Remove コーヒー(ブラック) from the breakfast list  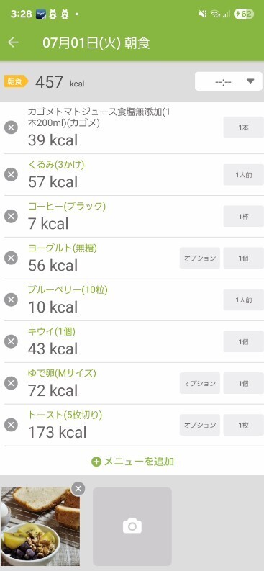click(x=11, y=216)
